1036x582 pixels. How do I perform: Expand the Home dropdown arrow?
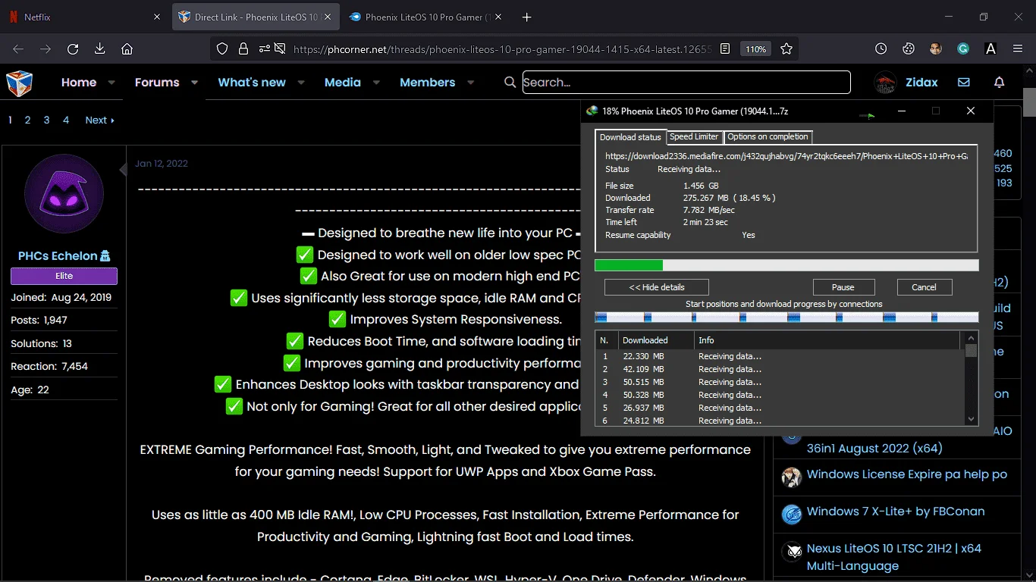(111, 82)
